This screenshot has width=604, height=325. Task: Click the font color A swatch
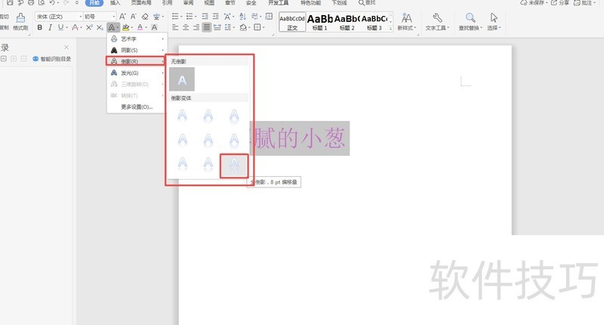(140, 27)
